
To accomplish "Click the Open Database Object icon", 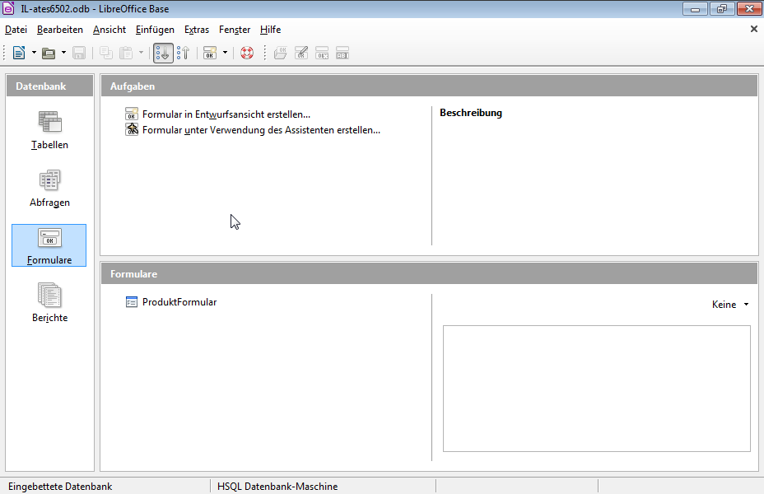I will (x=281, y=53).
